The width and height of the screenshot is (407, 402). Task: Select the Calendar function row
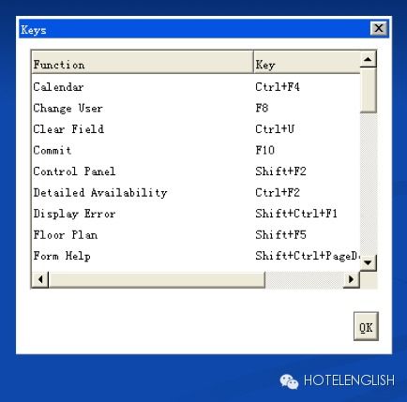click(196, 87)
